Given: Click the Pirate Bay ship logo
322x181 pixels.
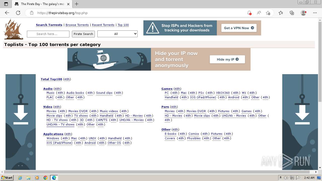Looking at the screenshot, I should click(13, 29).
